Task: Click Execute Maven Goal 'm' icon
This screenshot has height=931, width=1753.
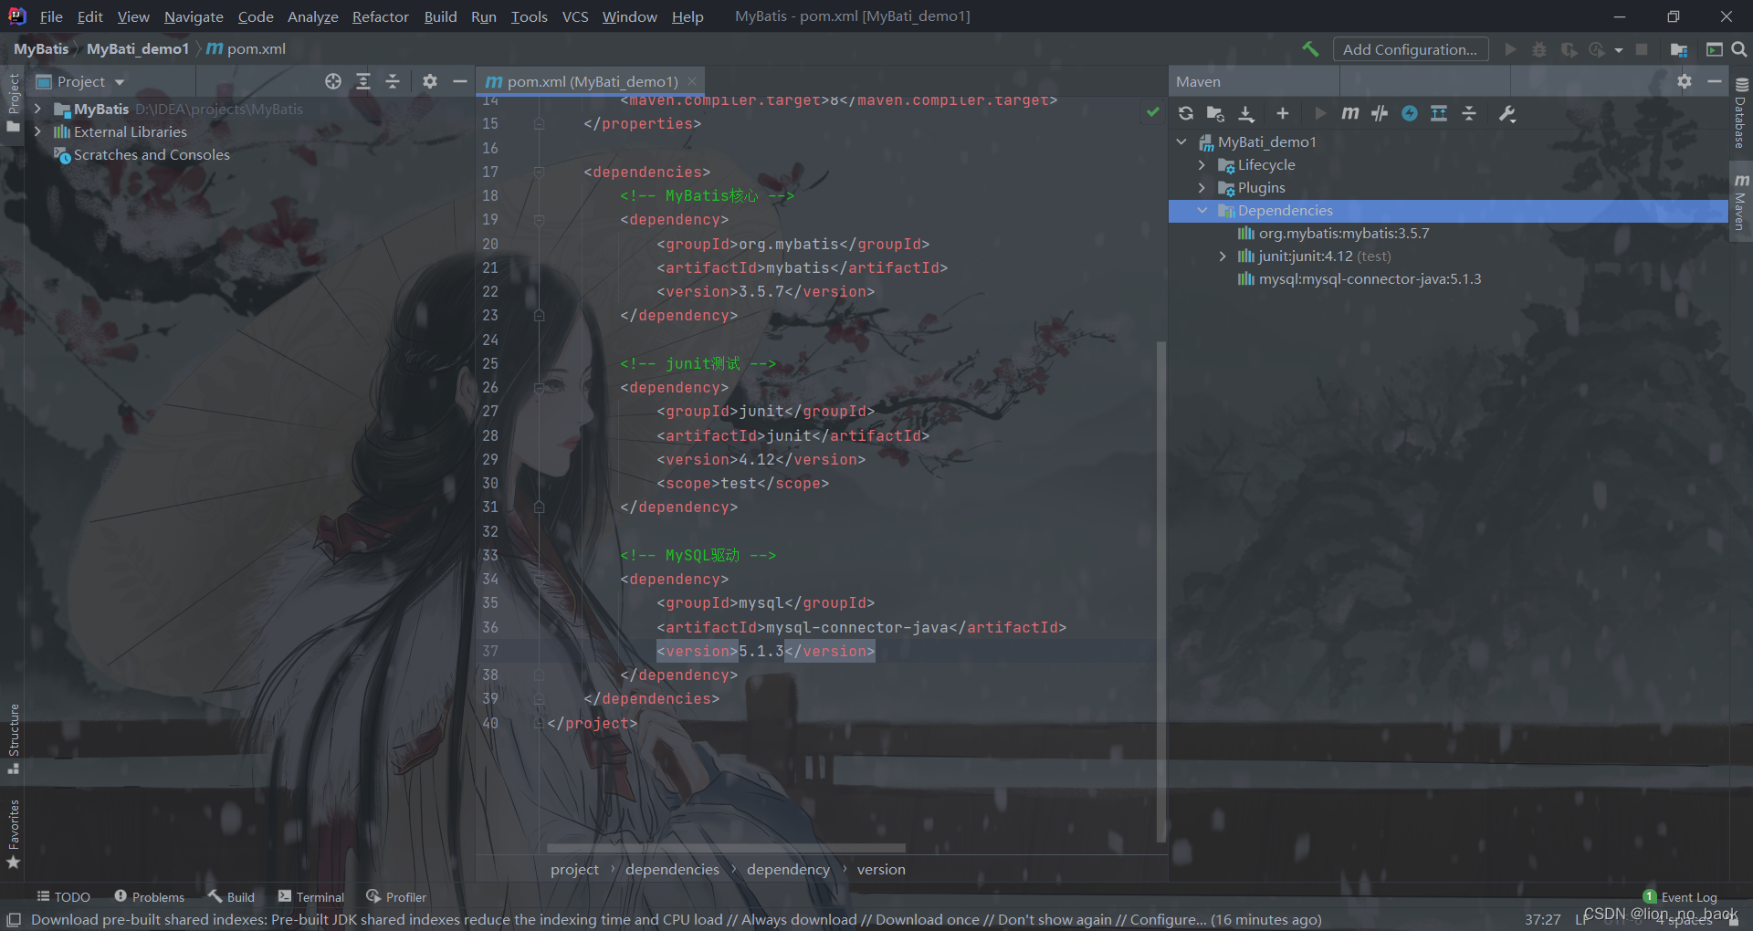Action: coord(1349,113)
